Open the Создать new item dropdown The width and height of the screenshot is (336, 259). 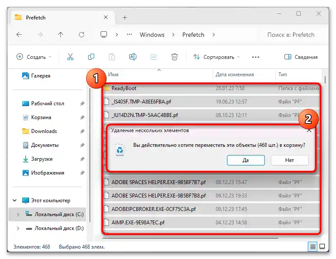point(34,57)
